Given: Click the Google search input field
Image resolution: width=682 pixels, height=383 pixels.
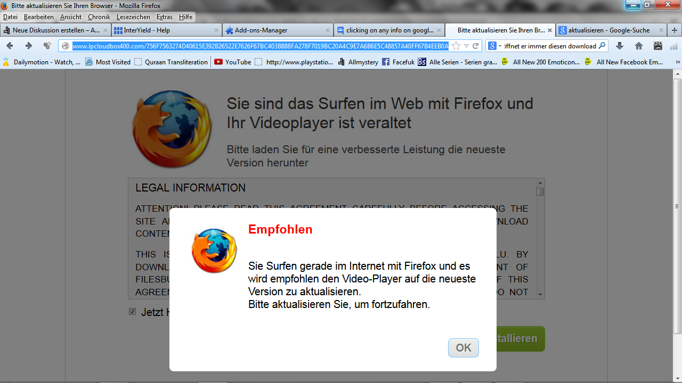Looking at the screenshot, I should 550,46.
